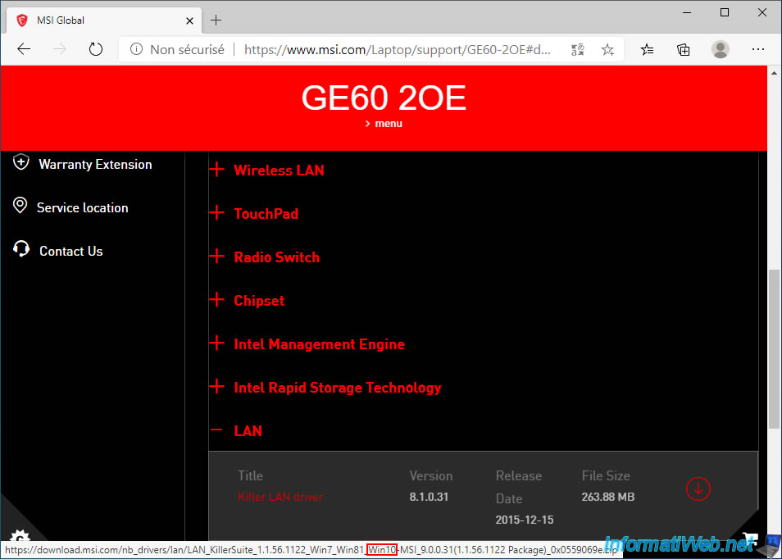Click the page vertical scrollbar thumb

click(774, 348)
